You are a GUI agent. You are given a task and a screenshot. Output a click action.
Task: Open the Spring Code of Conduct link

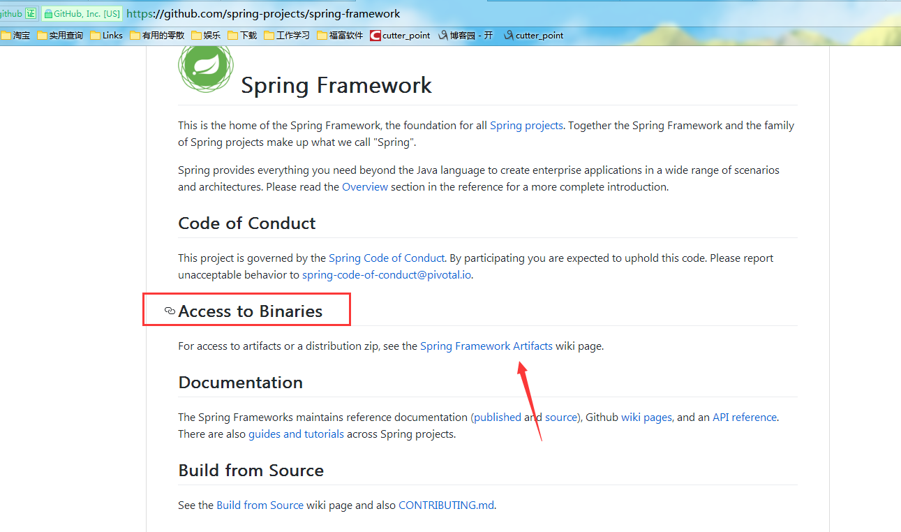pos(387,258)
